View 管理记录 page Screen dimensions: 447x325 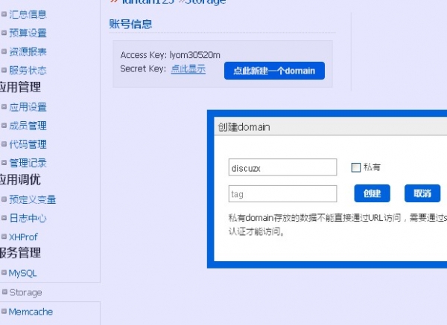point(28,163)
